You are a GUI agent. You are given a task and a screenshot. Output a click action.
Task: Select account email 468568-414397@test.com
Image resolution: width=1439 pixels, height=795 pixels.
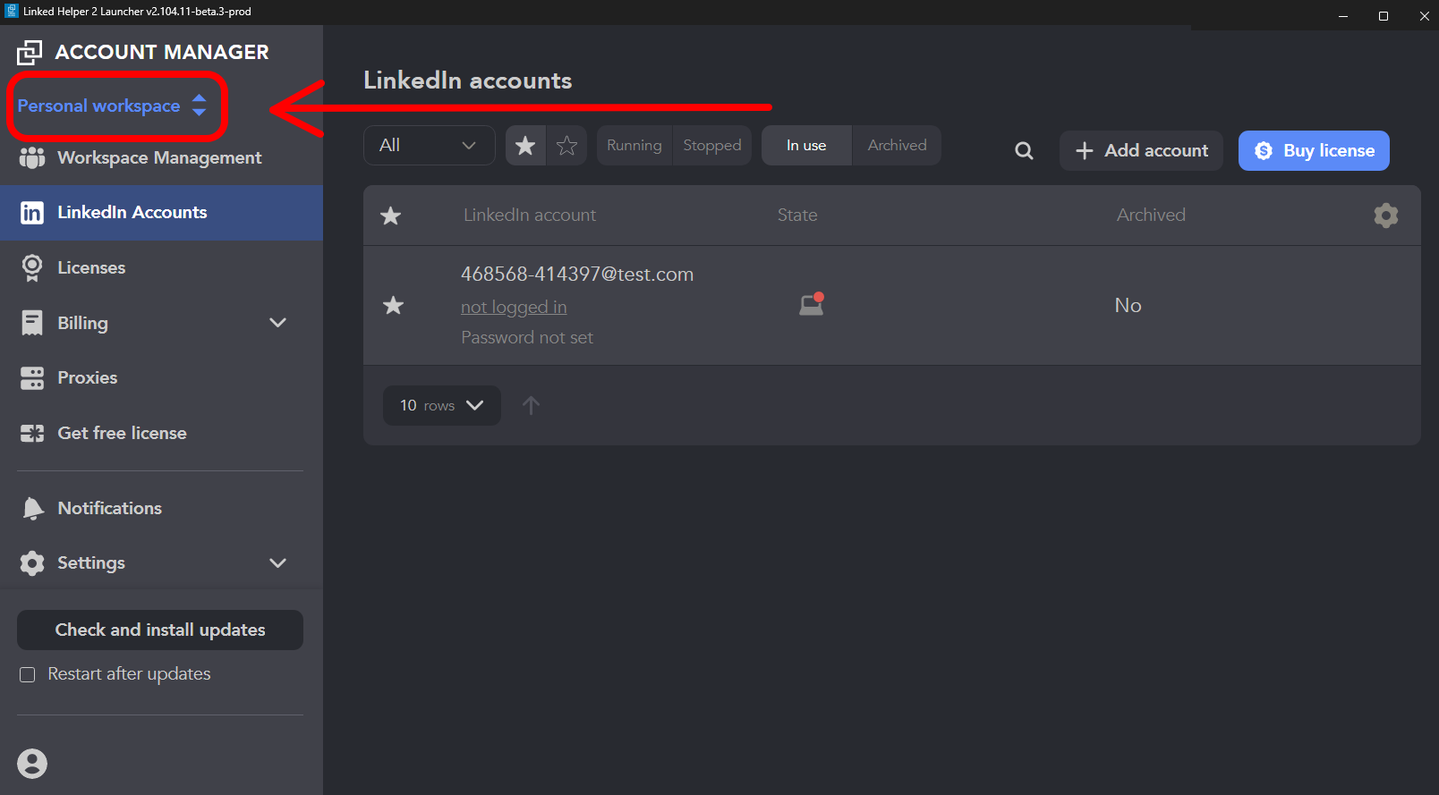point(577,275)
